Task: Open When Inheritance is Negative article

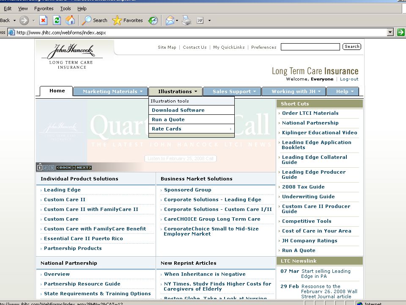Action: [x=205, y=274]
